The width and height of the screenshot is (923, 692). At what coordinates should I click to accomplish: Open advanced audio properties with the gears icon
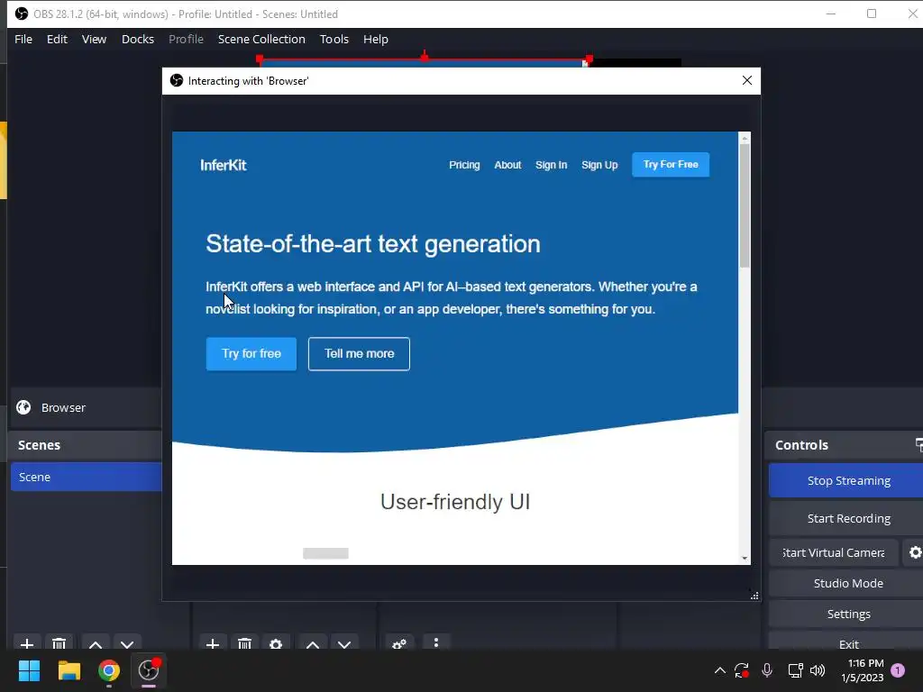pos(399,643)
